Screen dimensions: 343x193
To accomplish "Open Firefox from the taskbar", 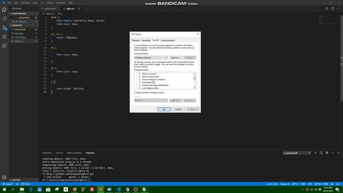I will tap(74, 189).
